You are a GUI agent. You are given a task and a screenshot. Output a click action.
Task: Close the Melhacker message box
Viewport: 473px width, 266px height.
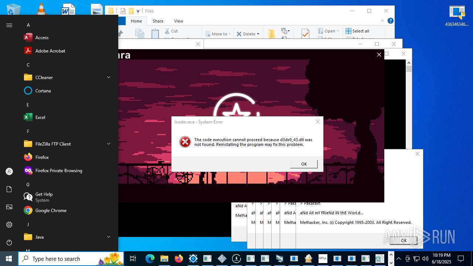418,154
